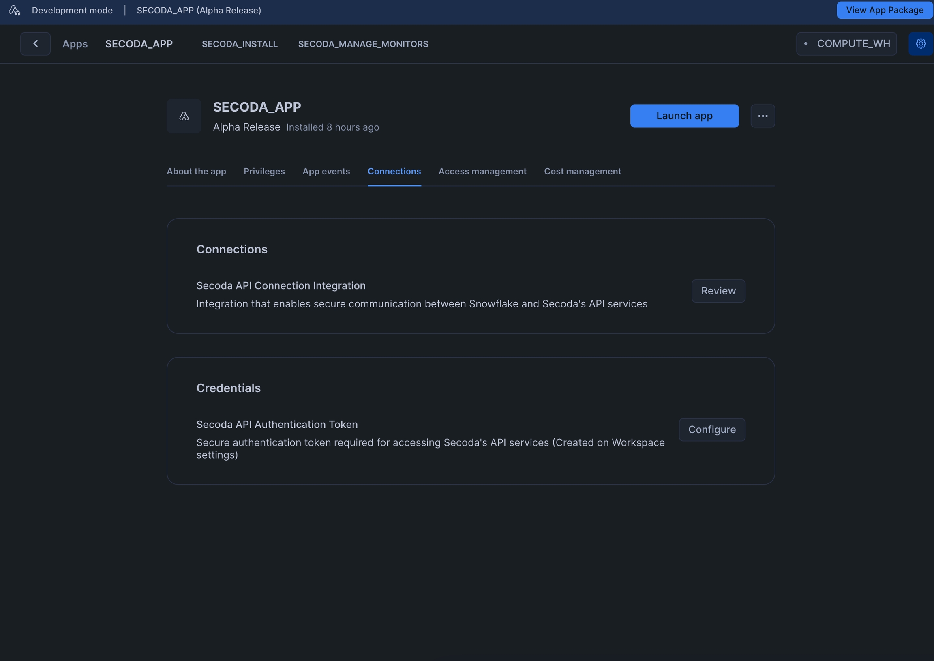Image resolution: width=934 pixels, height=661 pixels.
Task: Click the development mode logo icon
Action: tap(15, 10)
